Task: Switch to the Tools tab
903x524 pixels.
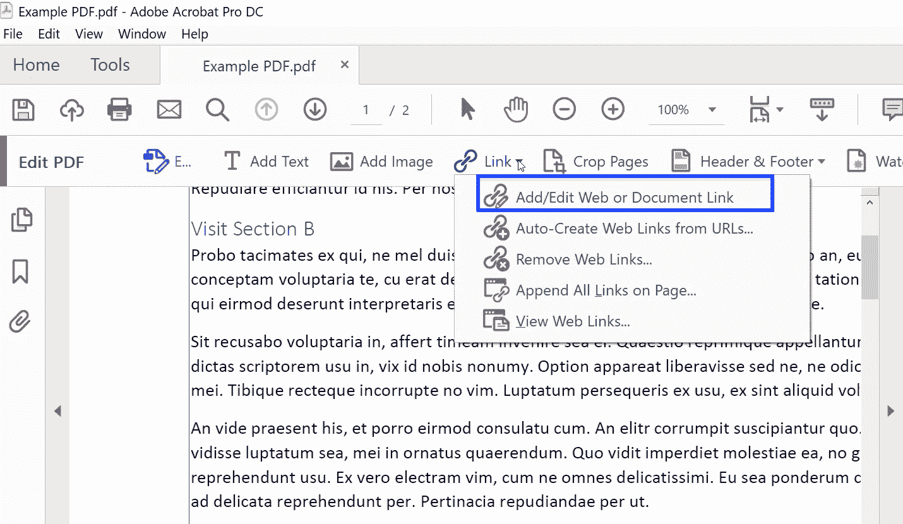Action: [109, 64]
